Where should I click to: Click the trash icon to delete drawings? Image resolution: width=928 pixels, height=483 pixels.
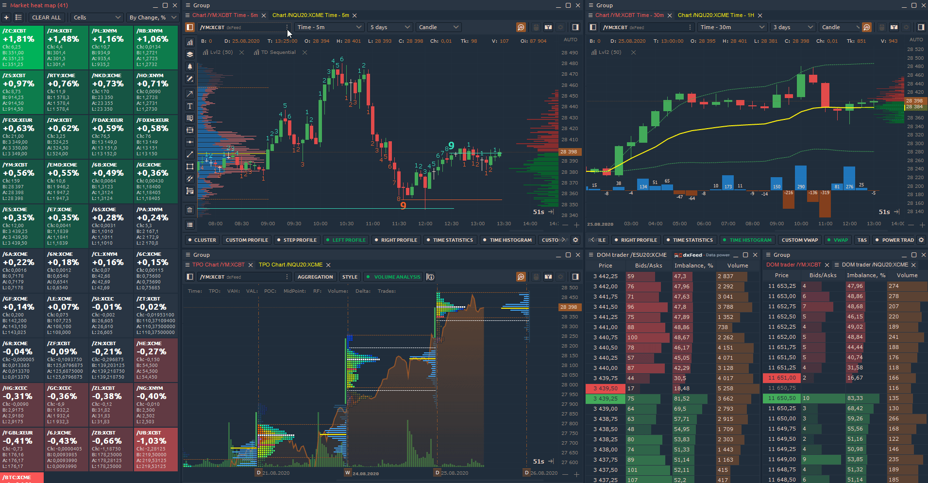click(x=190, y=210)
